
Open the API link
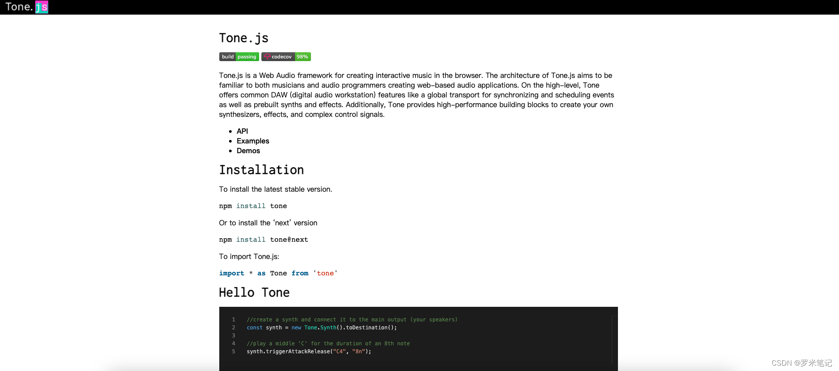point(242,131)
